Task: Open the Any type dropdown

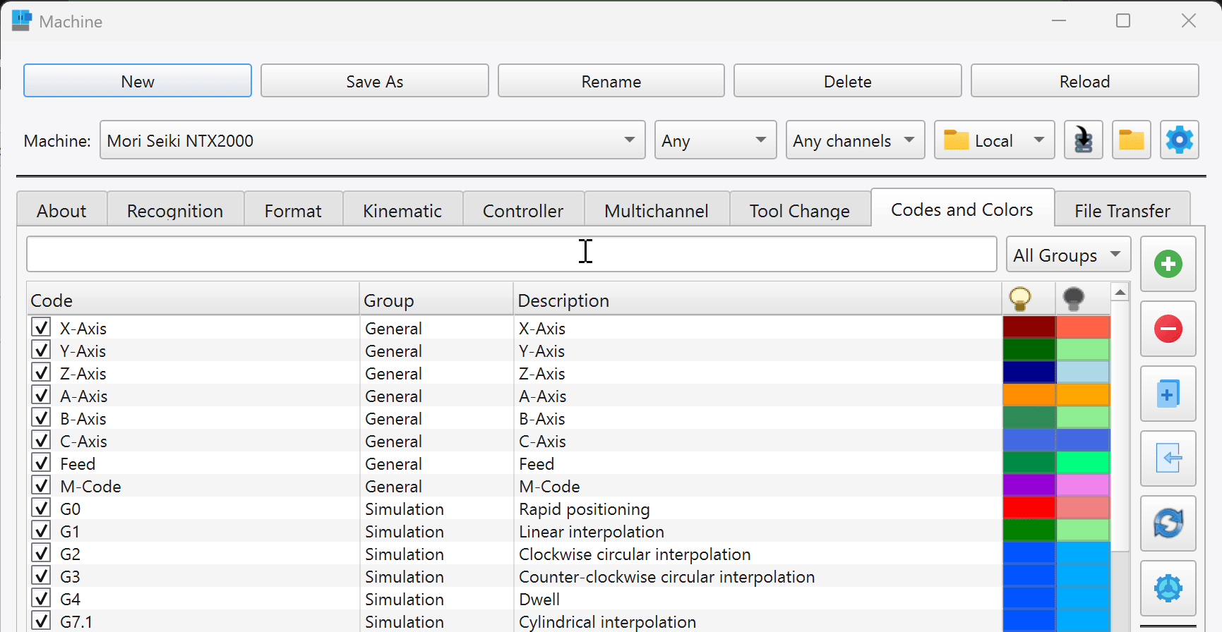Action: pyautogui.click(x=715, y=140)
